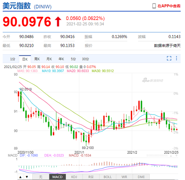Click the MA10: 90.3567 legend label
This screenshot has height=180, width=185.
pyautogui.click(x=53, y=71)
